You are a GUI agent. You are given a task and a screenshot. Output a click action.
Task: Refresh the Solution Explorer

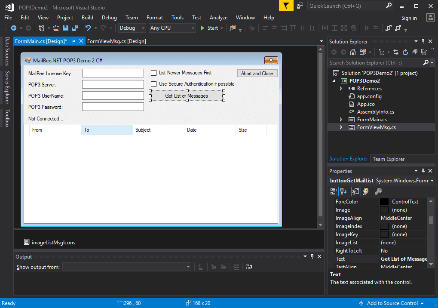pos(405,52)
